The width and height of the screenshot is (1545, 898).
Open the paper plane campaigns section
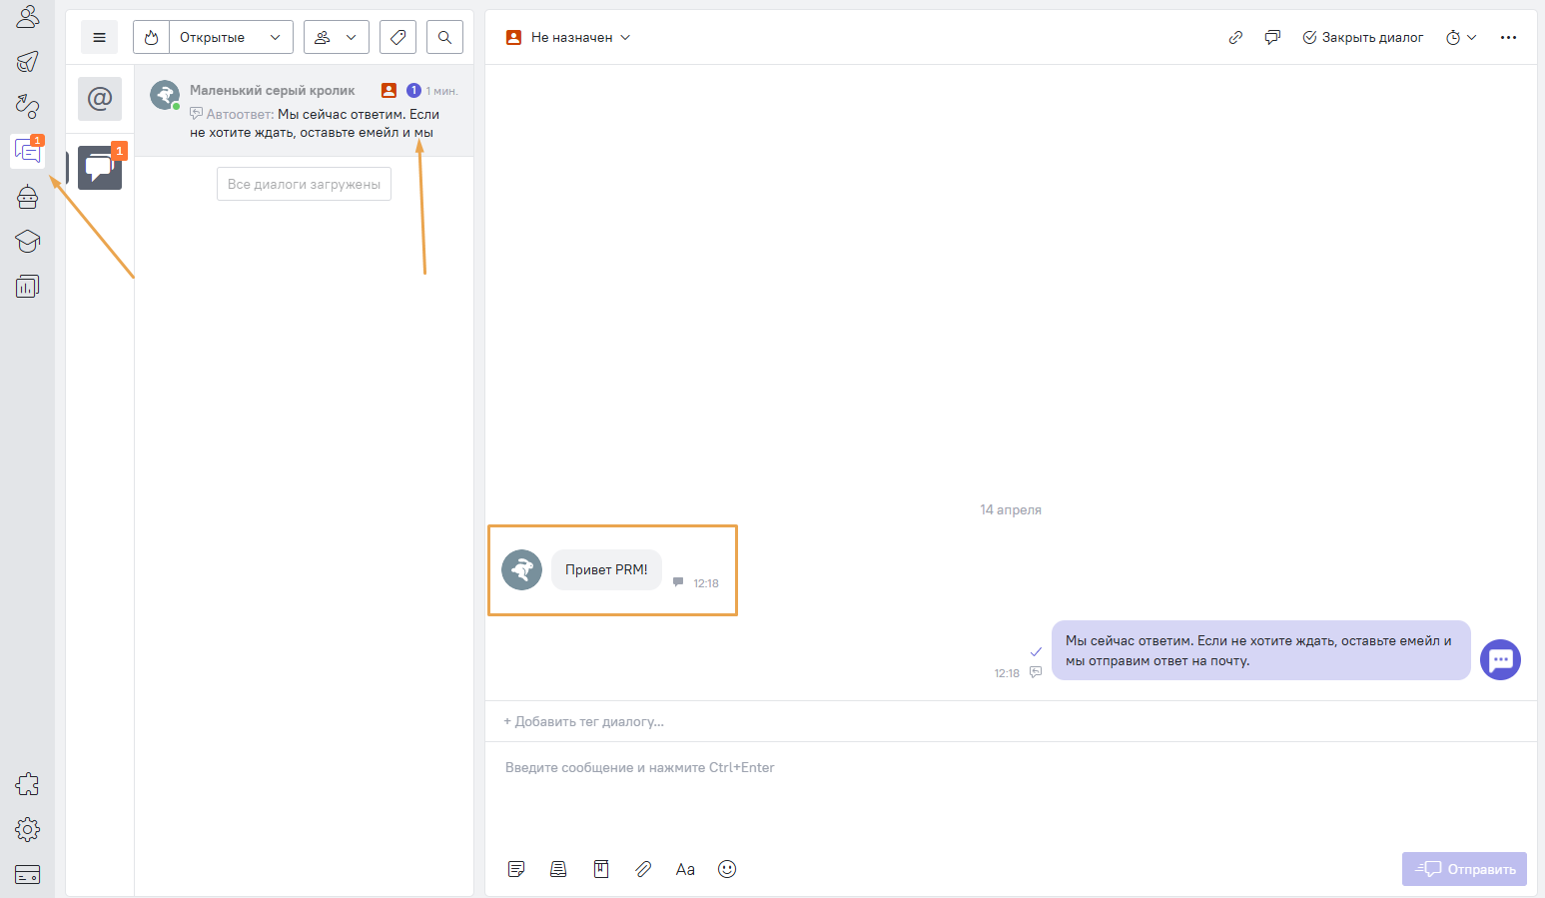click(x=27, y=62)
